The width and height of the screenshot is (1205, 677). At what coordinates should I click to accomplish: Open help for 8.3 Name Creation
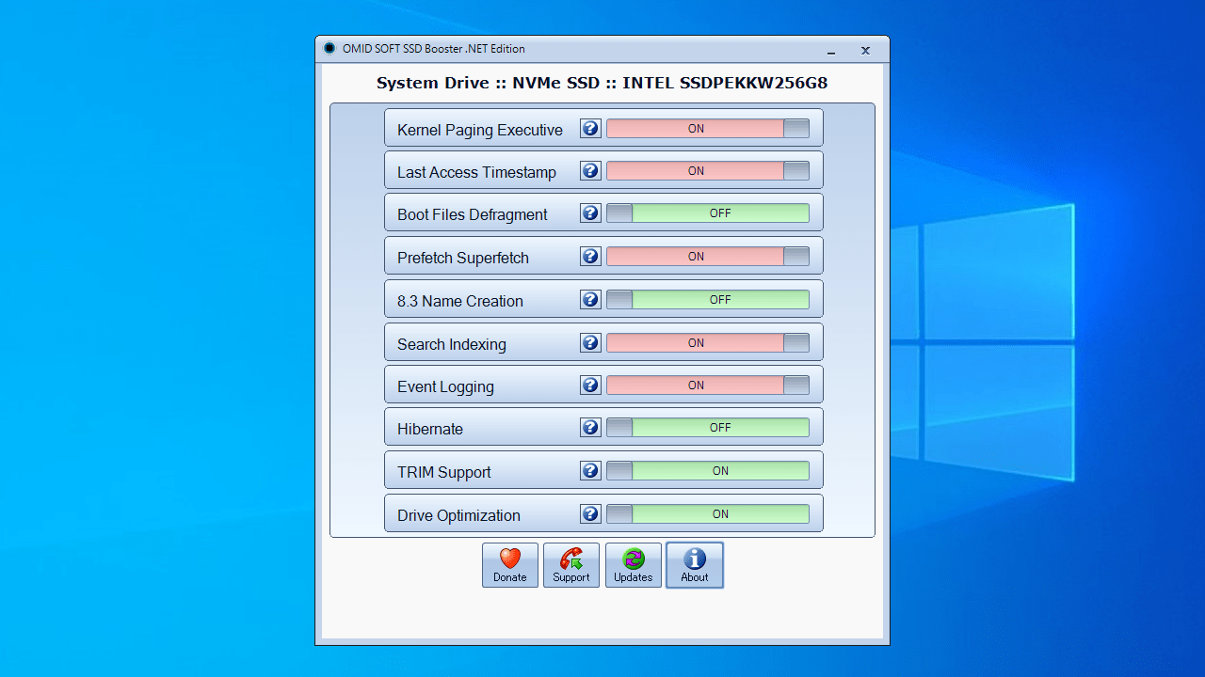[590, 300]
